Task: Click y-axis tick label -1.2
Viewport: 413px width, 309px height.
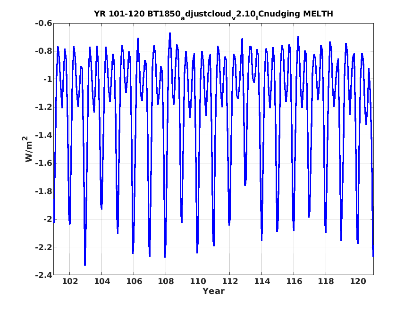Action: 43,107
